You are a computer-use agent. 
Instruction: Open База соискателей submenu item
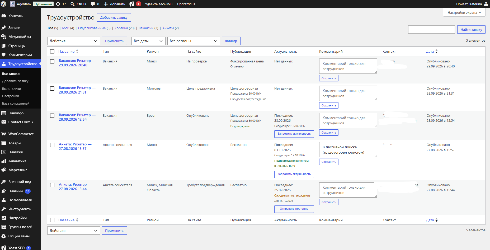click(x=16, y=104)
